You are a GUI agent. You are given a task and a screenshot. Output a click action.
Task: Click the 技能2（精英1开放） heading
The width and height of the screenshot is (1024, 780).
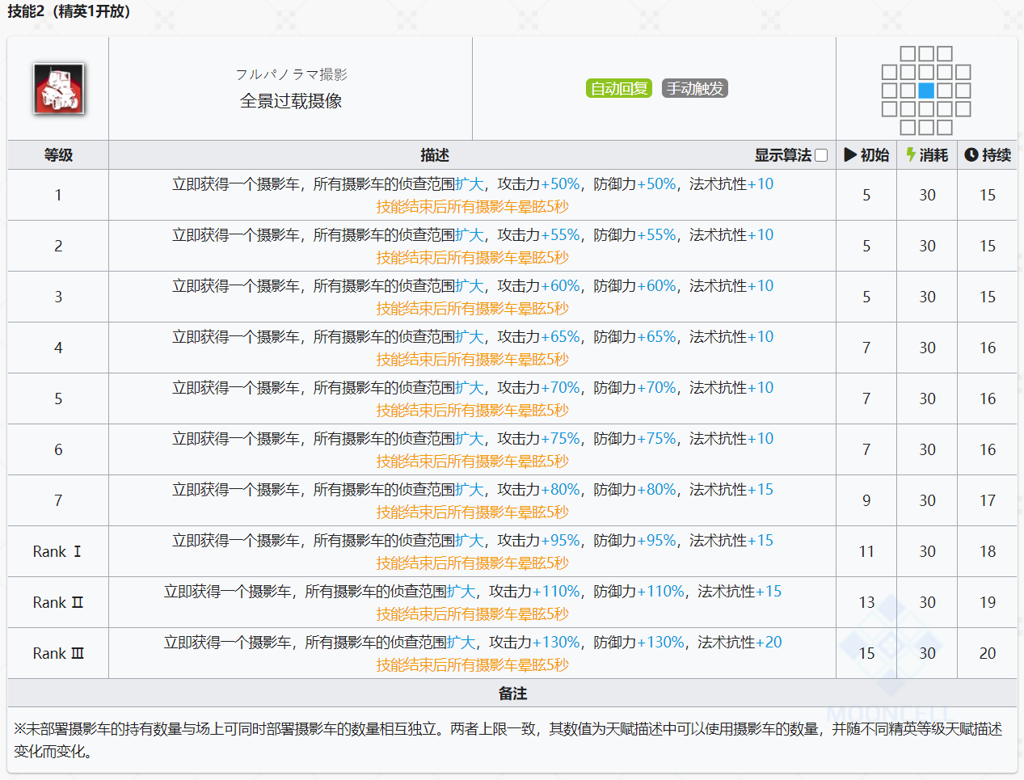[x=70, y=11]
